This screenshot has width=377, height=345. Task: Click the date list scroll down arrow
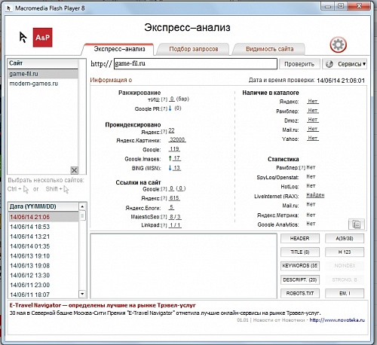click(x=82, y=294)
